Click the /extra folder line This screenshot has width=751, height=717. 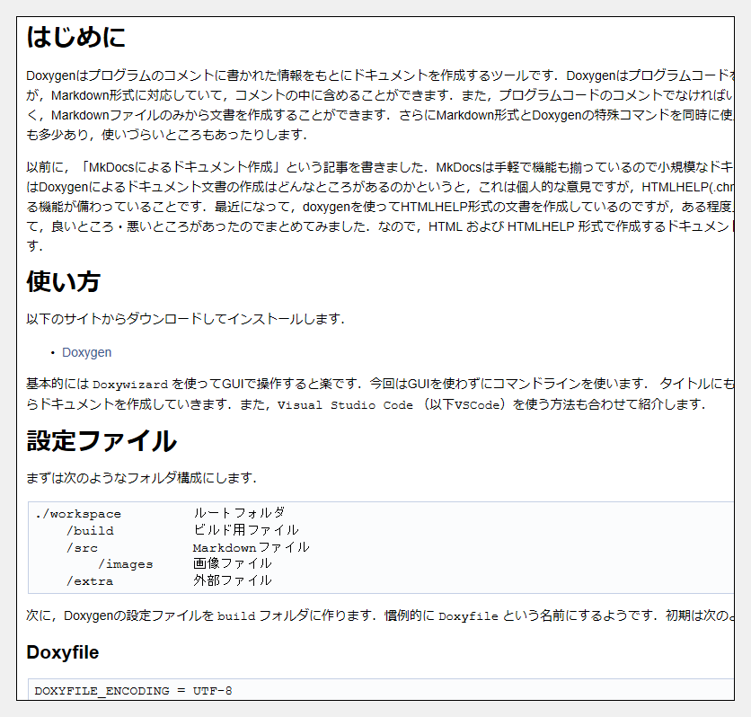pyautogui.click(x=90, y=581)
